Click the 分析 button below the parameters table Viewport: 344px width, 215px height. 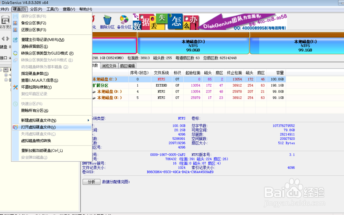91,182
